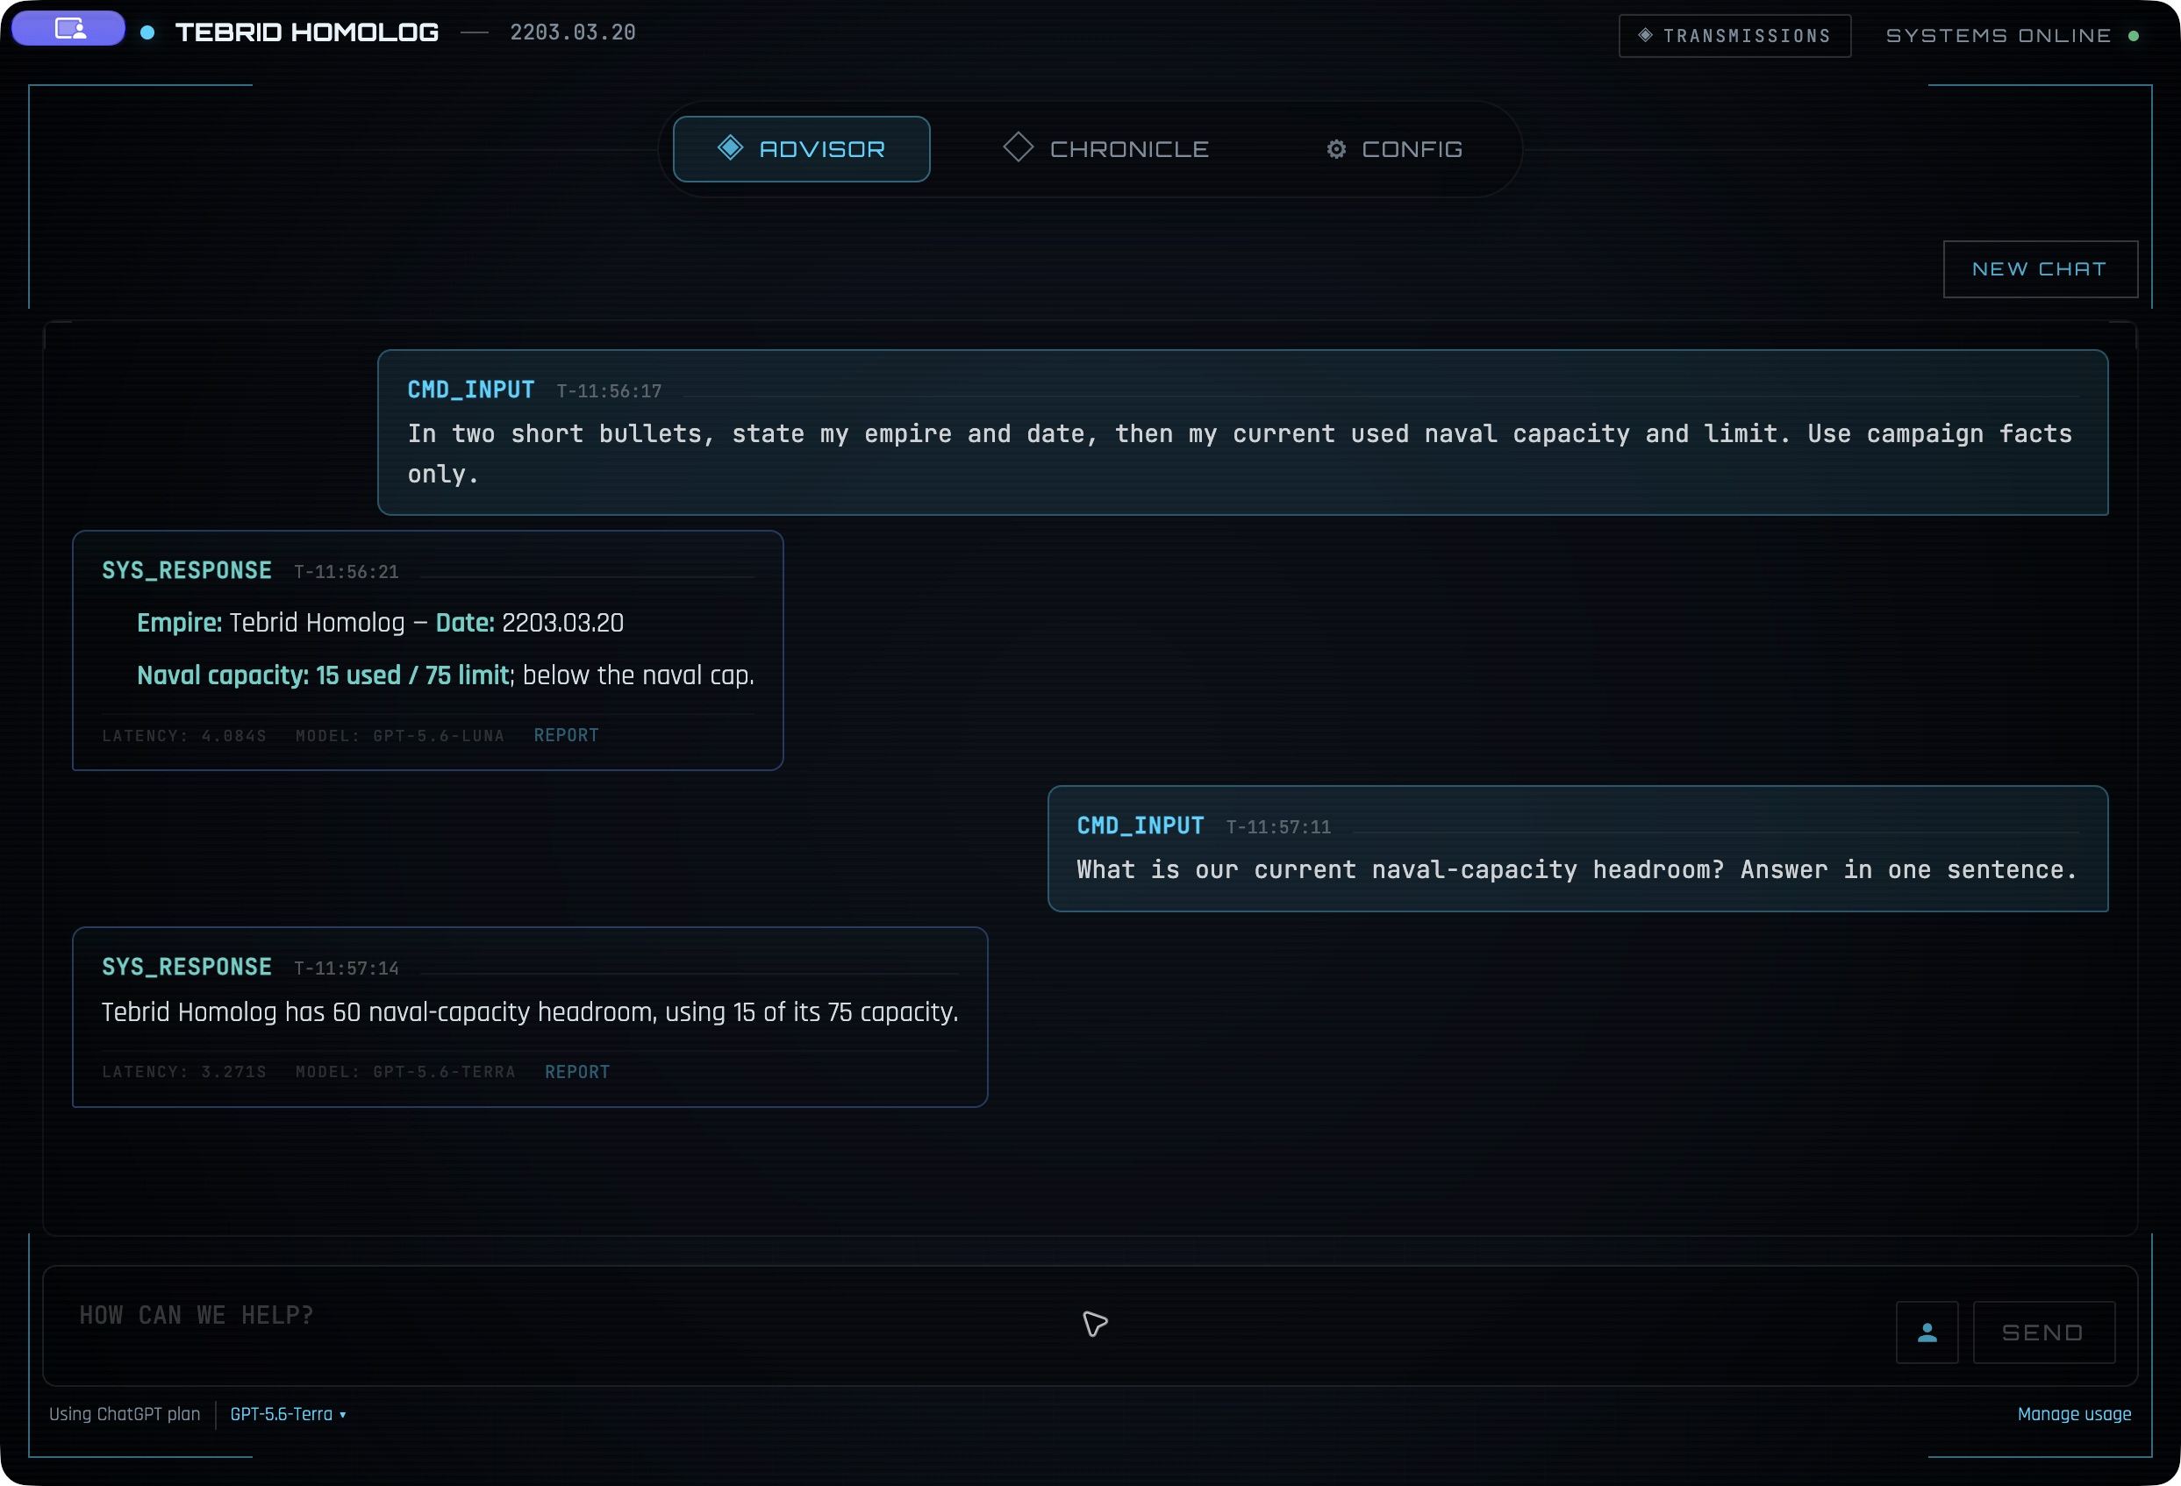Screen dimensions: 2181x1486
Task: Click 'Latency: 3.271s' label
Action: pos(185,1072)
